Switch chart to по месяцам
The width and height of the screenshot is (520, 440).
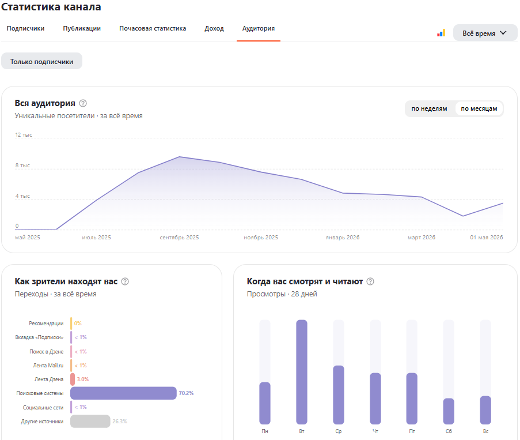[x=479, y=108]
